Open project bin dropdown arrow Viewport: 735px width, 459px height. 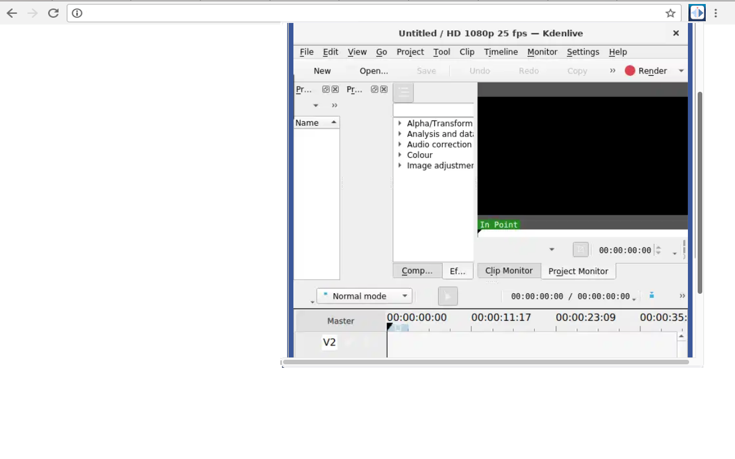click(315, 106)
